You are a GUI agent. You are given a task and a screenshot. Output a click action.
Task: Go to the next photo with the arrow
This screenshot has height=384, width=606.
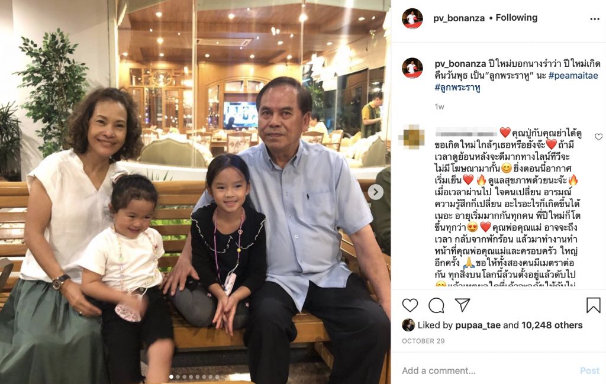point(376,192)
